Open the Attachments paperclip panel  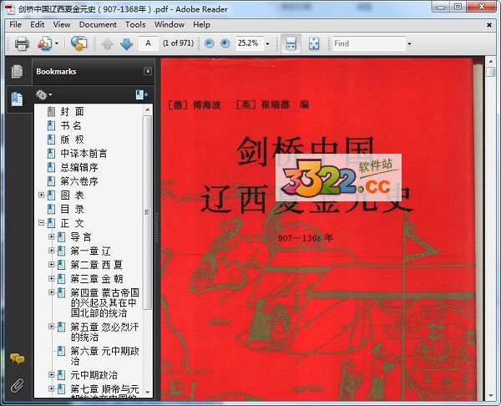[17, 385]
